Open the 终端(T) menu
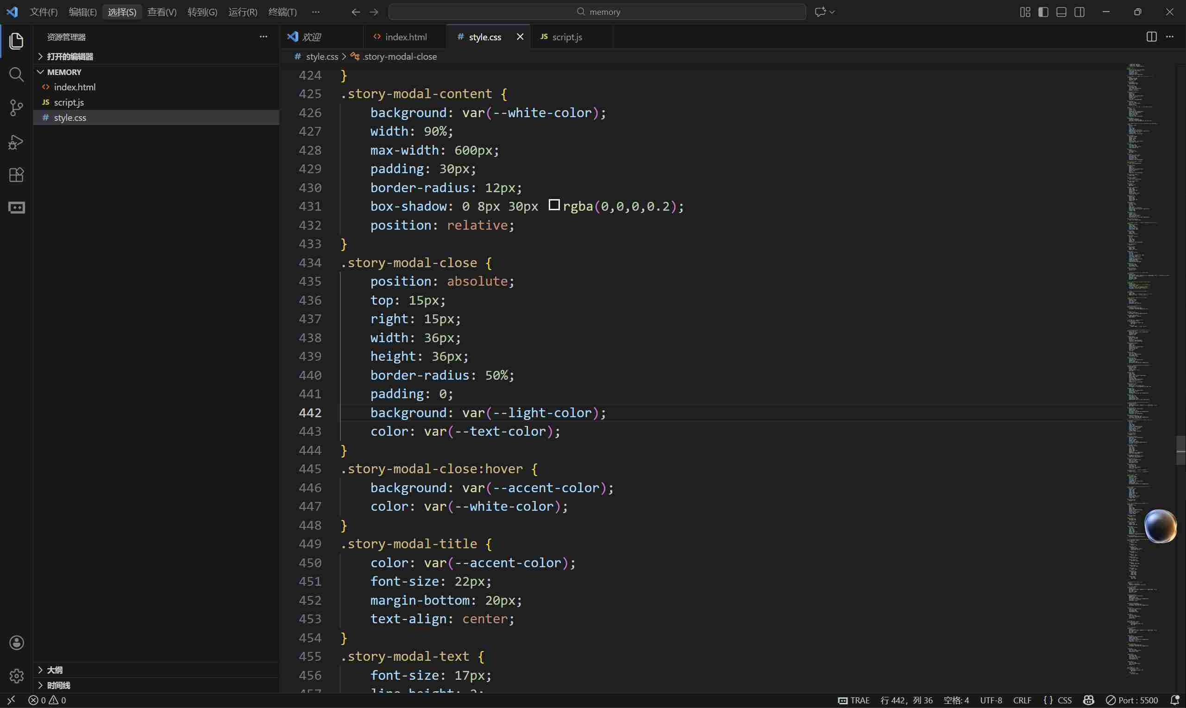1186x708 pixels. [x=282, y=12]
